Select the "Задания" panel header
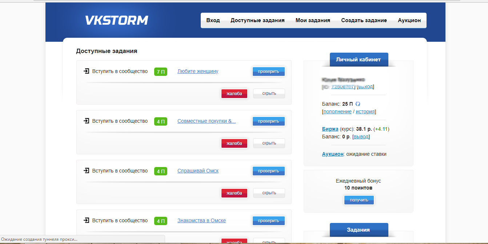The image size is (488, 244). [359, 230]
